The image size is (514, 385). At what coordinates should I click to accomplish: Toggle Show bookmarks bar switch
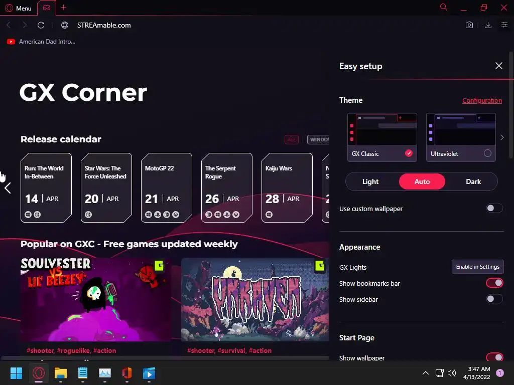point(494,283)
